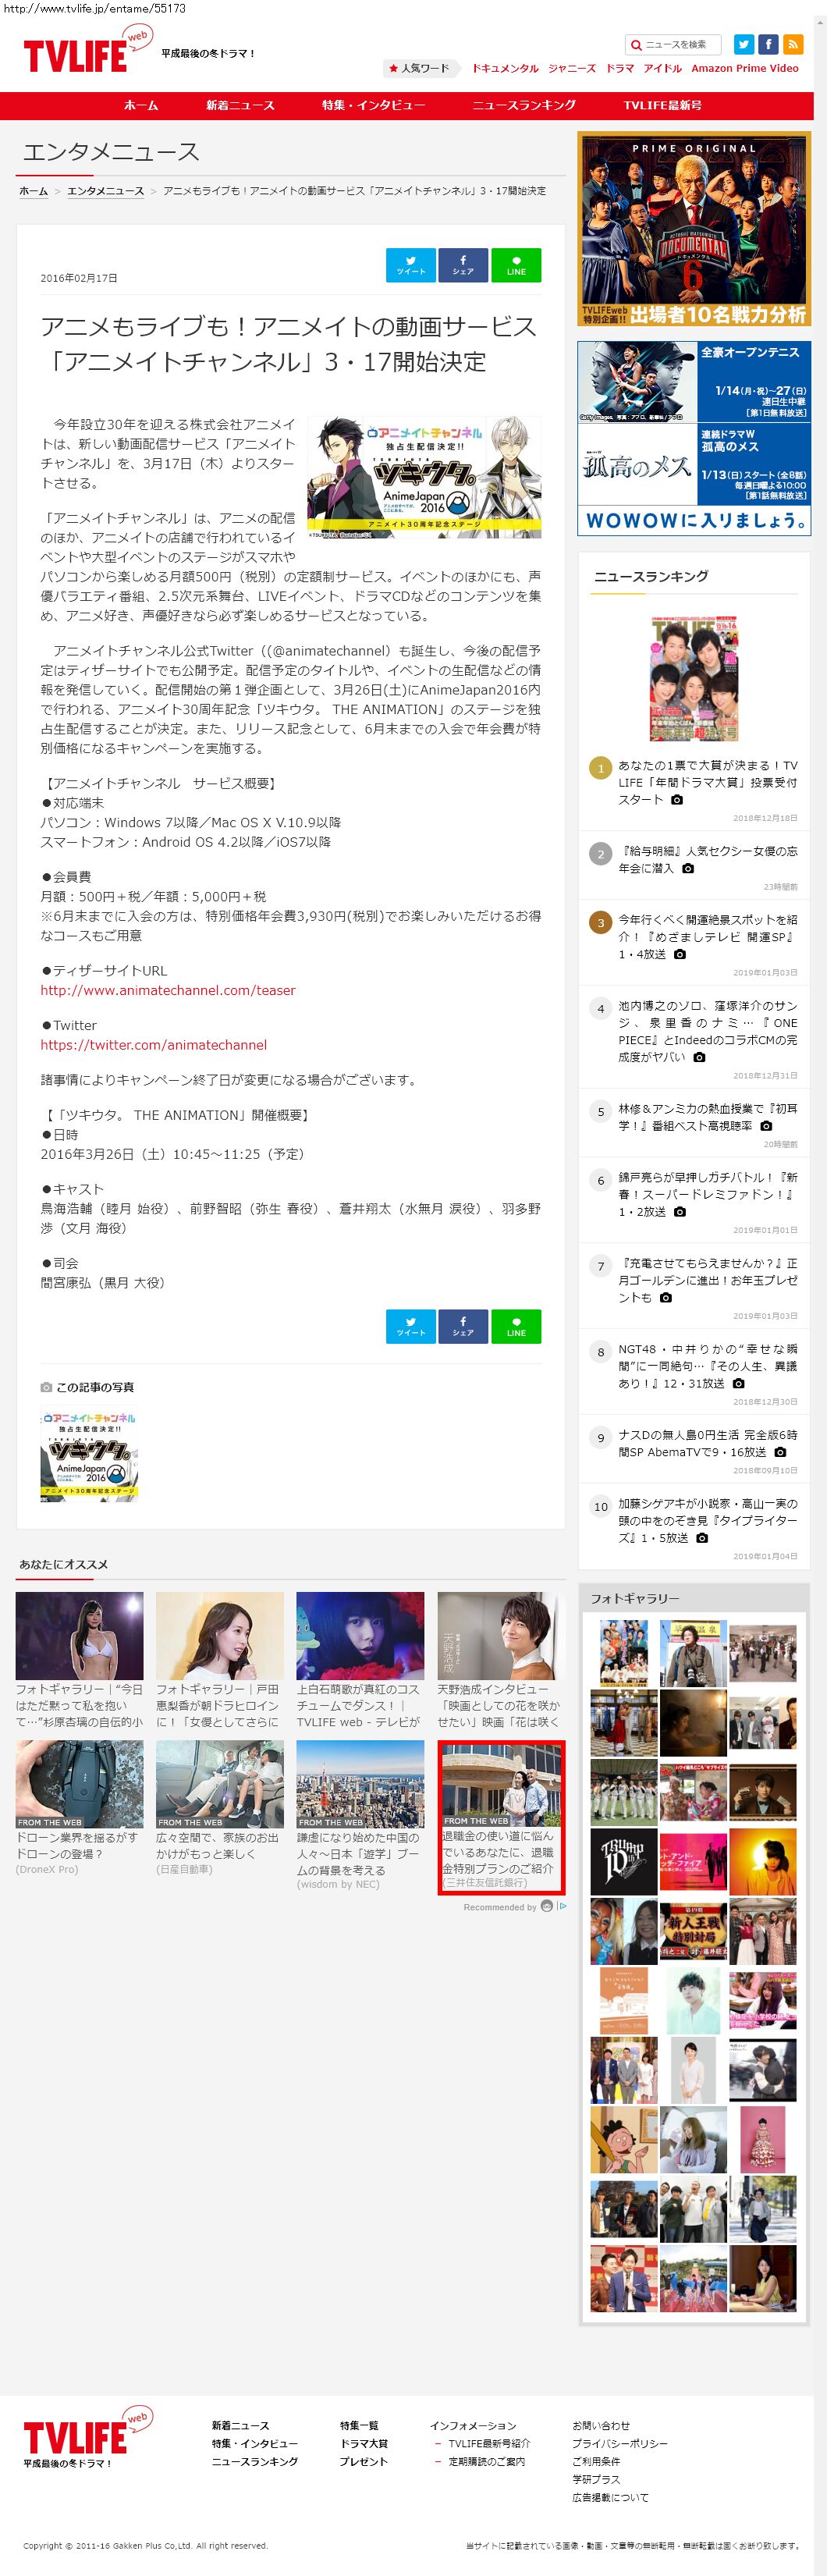Image resolution: width=827 pixels, height=2576 pixels.
Task: Click top LINE share button
Action: pyautogui.click(x=516, y=265)
